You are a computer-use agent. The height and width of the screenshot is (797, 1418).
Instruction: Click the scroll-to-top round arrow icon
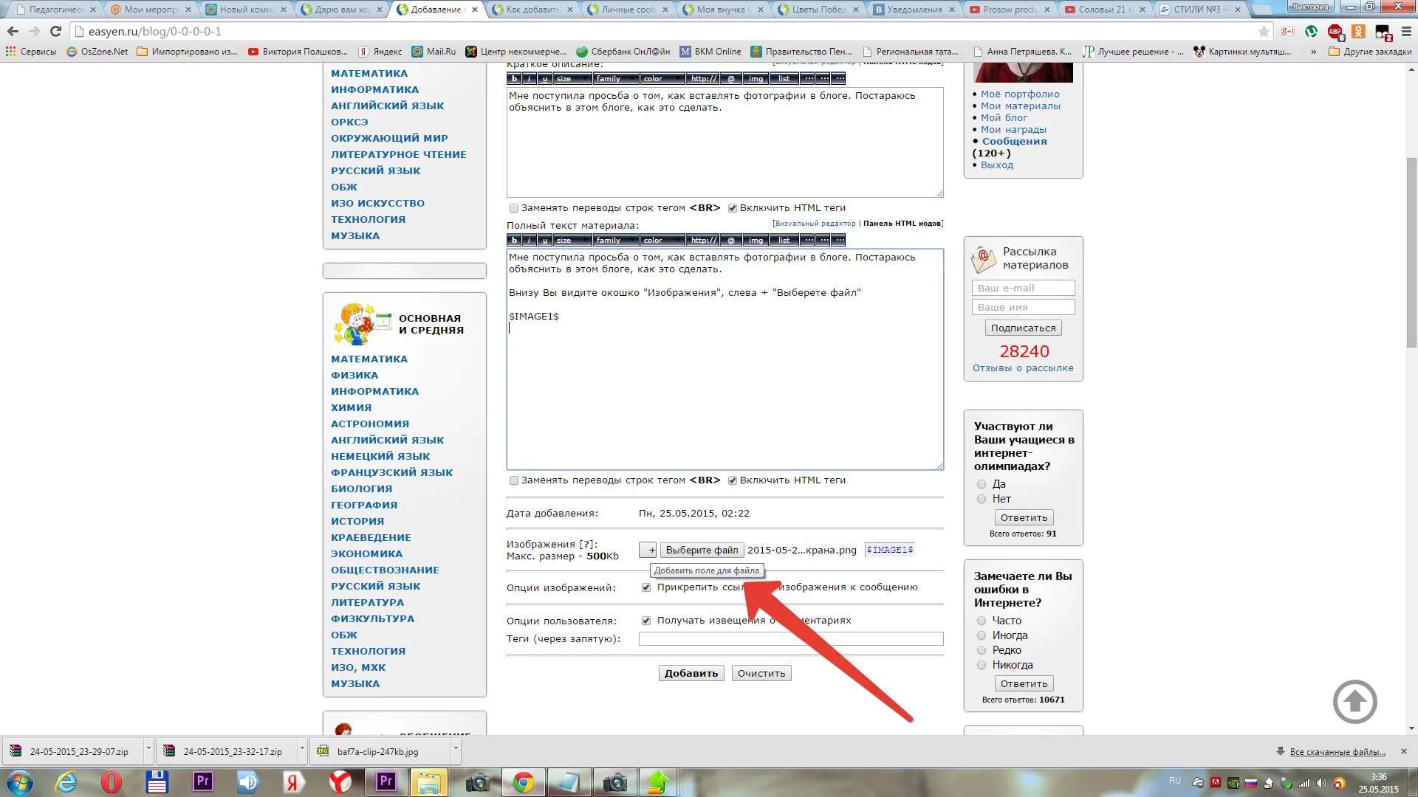coord(1354,702)
